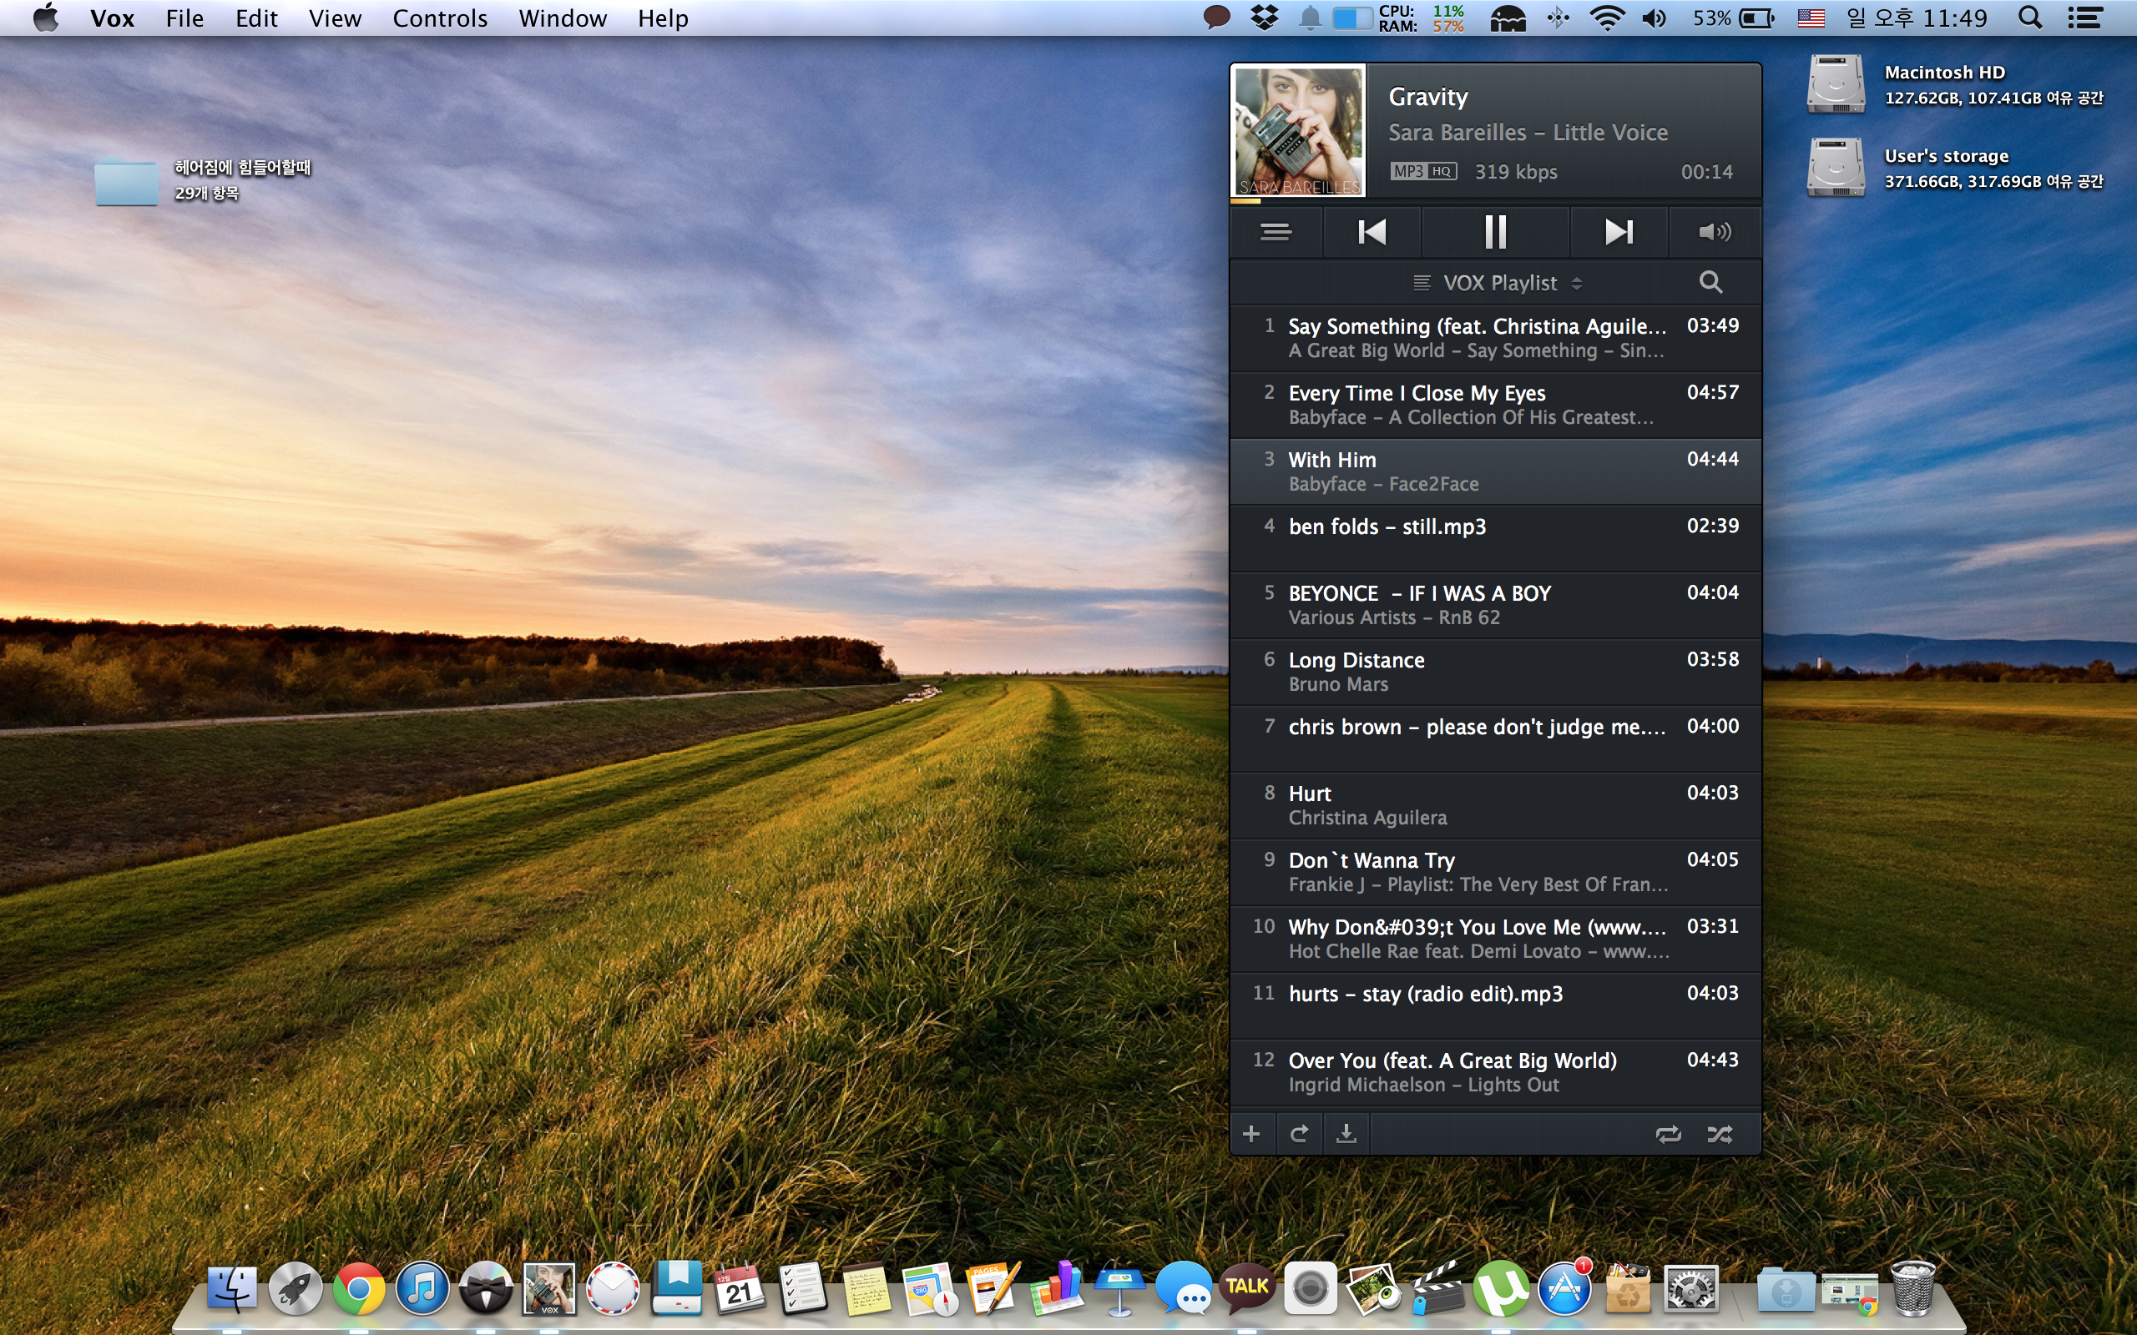Open KakaoTalk TALK icon in the Dock

tap(1247, 1288)
